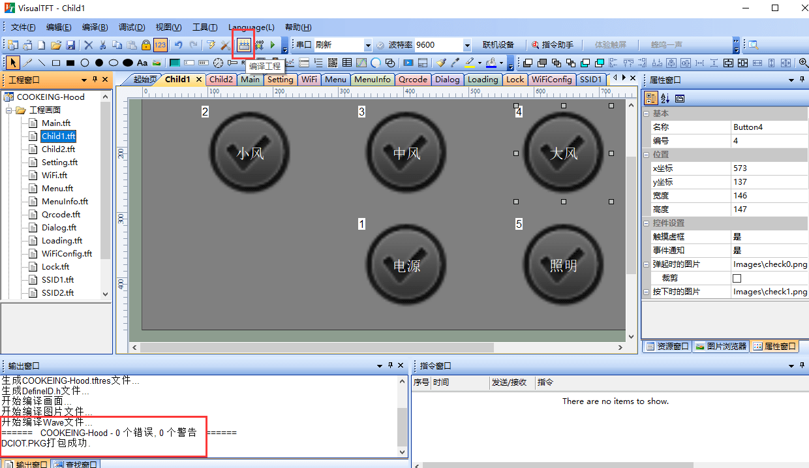Open the 工具(T) menu
Screen dimensions: 809x468
(204, 27)
